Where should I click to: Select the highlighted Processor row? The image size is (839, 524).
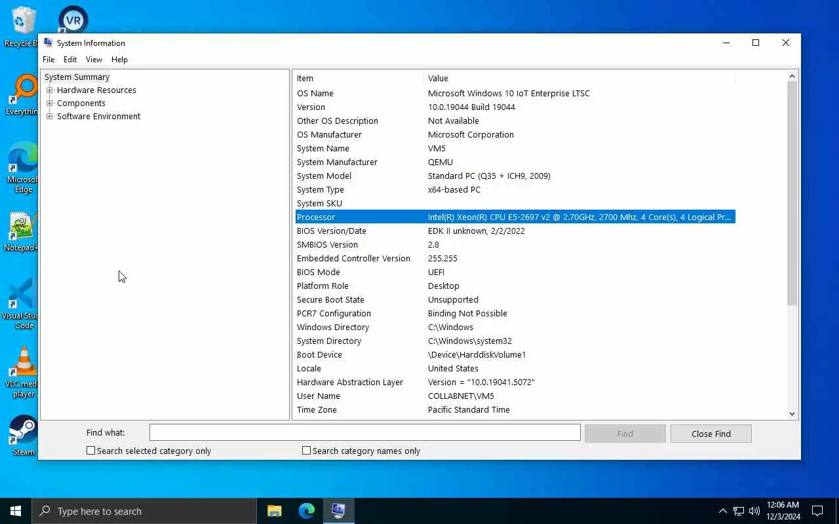point(515,217)
